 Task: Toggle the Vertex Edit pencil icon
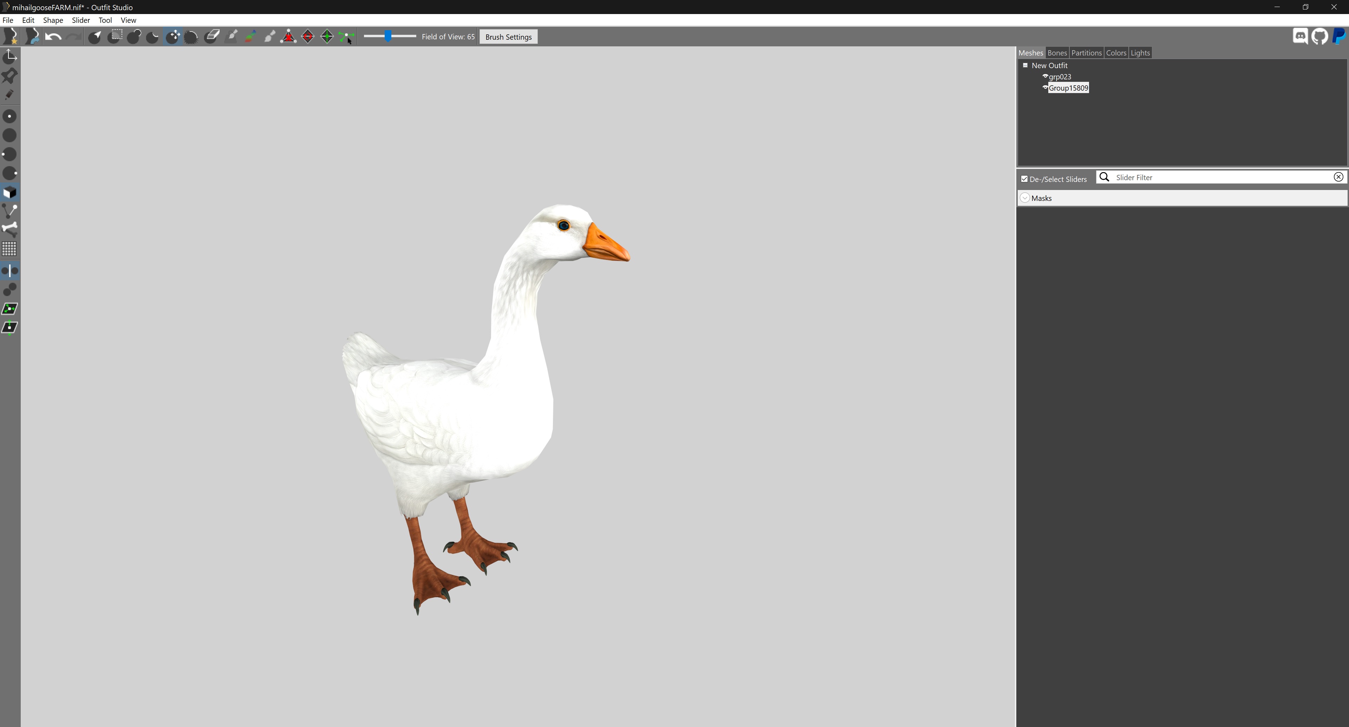[10, 95]
